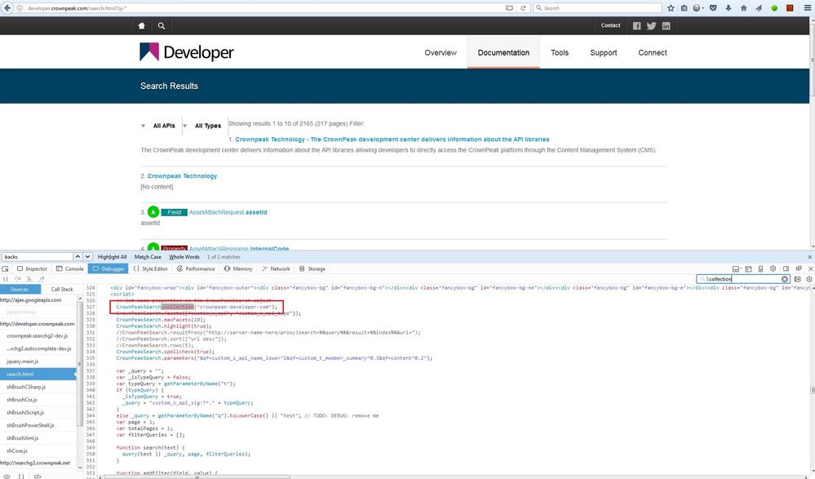Viewport: 815px width, 479px height.
Task: Click the site home icon in black bar
Action: (141, 25)
